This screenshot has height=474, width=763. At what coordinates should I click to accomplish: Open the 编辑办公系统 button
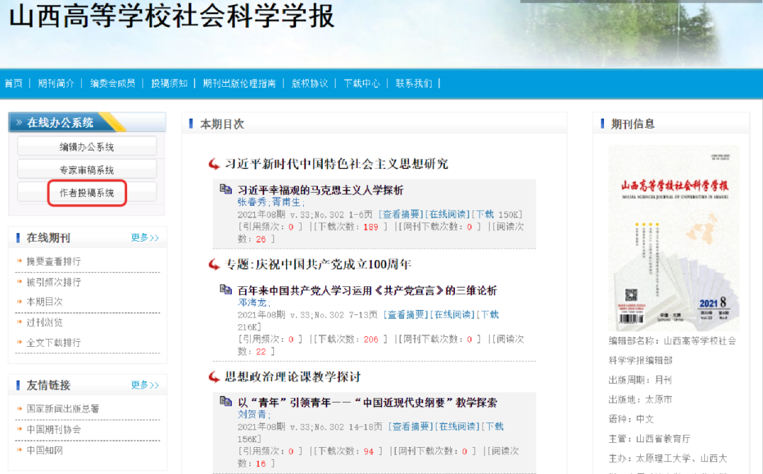point(87,146)
